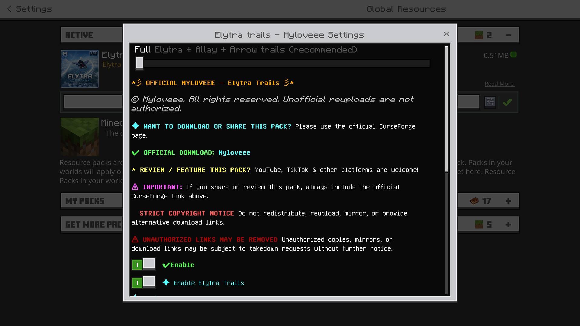
Task: Click the UNAUTHORIZED LINKS MAY BE REMOVED warning
Action: point(205,240)
